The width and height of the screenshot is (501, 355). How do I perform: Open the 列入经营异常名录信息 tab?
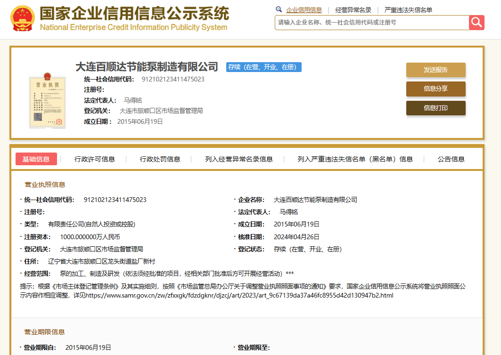click(239, 159)
